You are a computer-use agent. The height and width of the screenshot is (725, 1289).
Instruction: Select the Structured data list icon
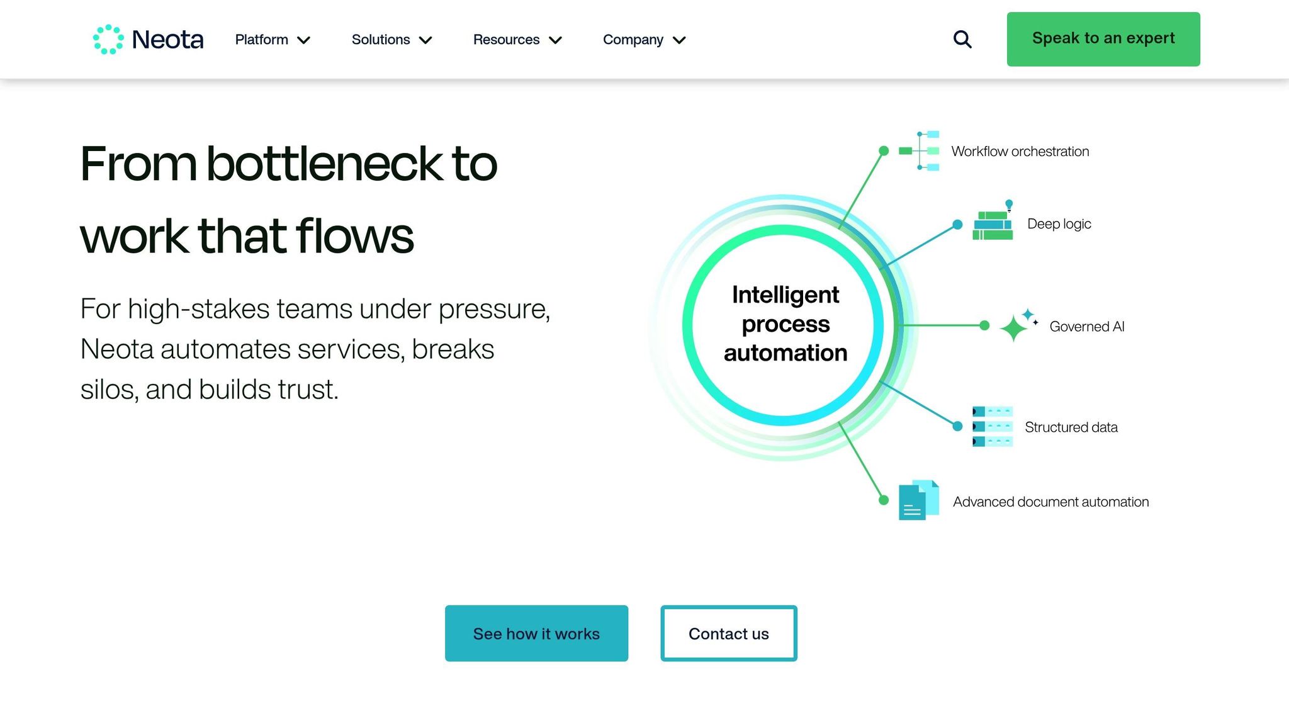(993, 427)
